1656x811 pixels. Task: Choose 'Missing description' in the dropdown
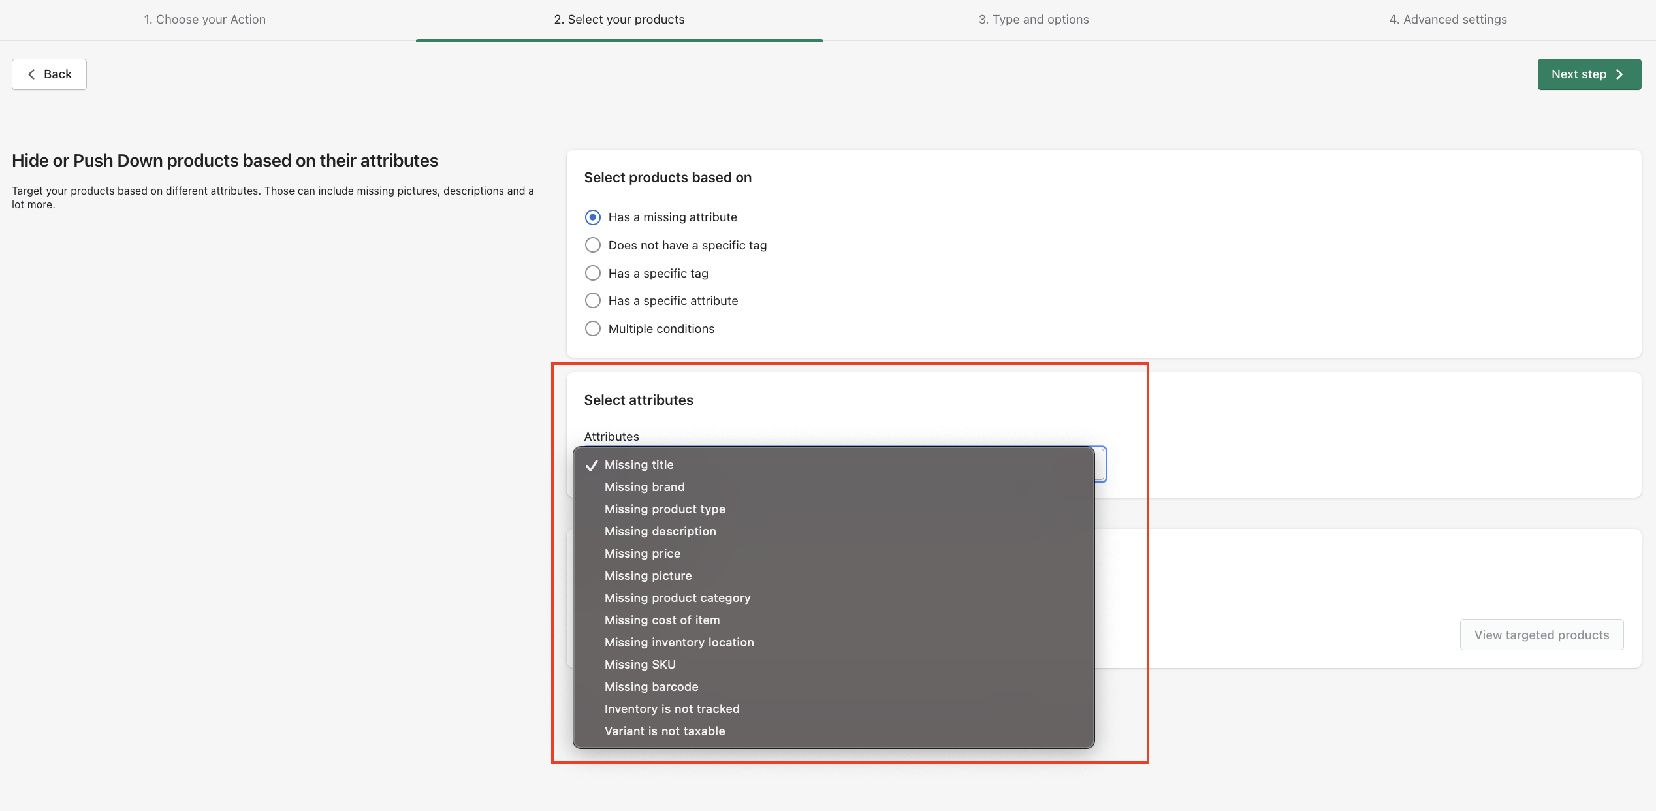pyautogui.click(x=660, y=532)
